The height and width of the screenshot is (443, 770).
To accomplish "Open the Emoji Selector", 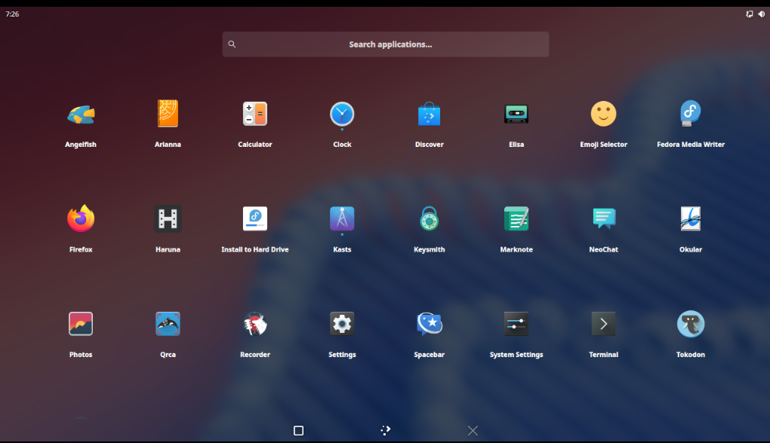I will click(603, 114).
